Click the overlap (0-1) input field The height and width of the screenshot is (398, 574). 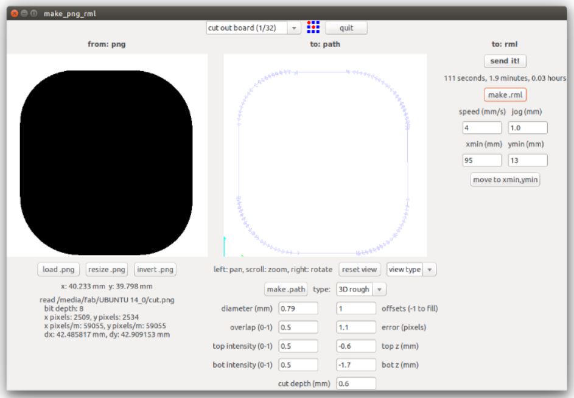[298, 327]
